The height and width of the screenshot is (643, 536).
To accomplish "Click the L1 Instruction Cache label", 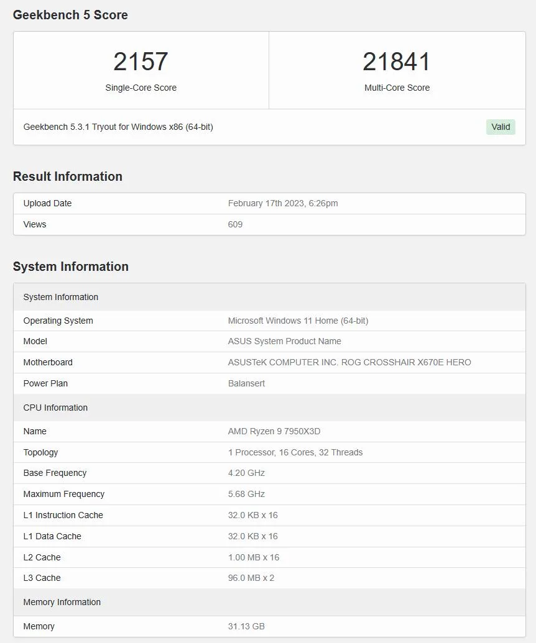I will tap(63, 515).
